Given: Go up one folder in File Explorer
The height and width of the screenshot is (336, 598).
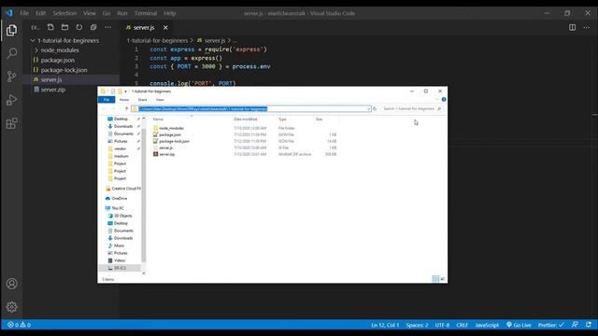Looking at the screenshot, I should coord(127,109).
